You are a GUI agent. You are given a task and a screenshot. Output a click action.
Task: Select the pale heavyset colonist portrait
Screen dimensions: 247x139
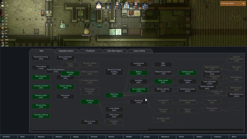tap(99, 5)
